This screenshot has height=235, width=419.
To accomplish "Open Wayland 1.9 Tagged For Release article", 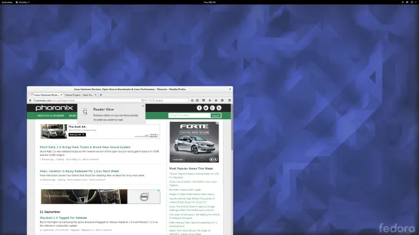I will (63, 218).
